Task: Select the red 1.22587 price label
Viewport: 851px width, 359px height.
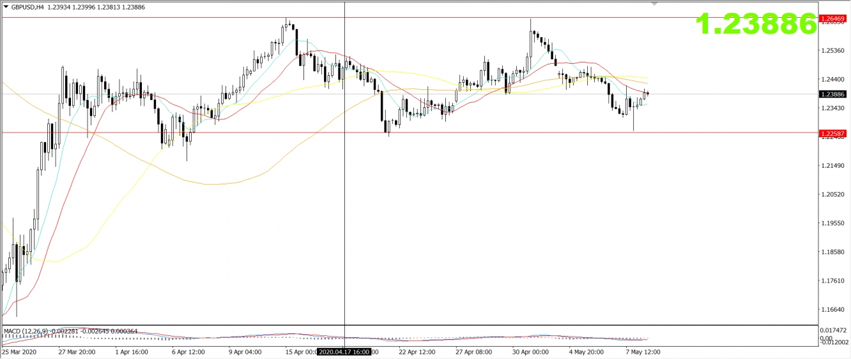Action: [833, 133]
